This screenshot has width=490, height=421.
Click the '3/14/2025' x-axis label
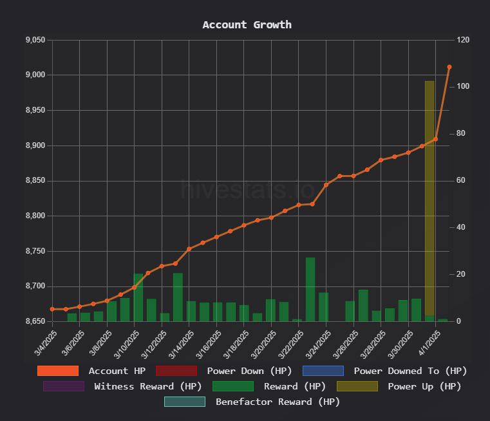tap(181, 344)
